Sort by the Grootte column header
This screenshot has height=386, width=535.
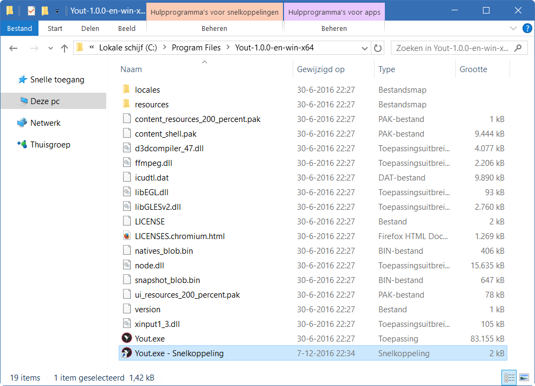coord(473,69)
